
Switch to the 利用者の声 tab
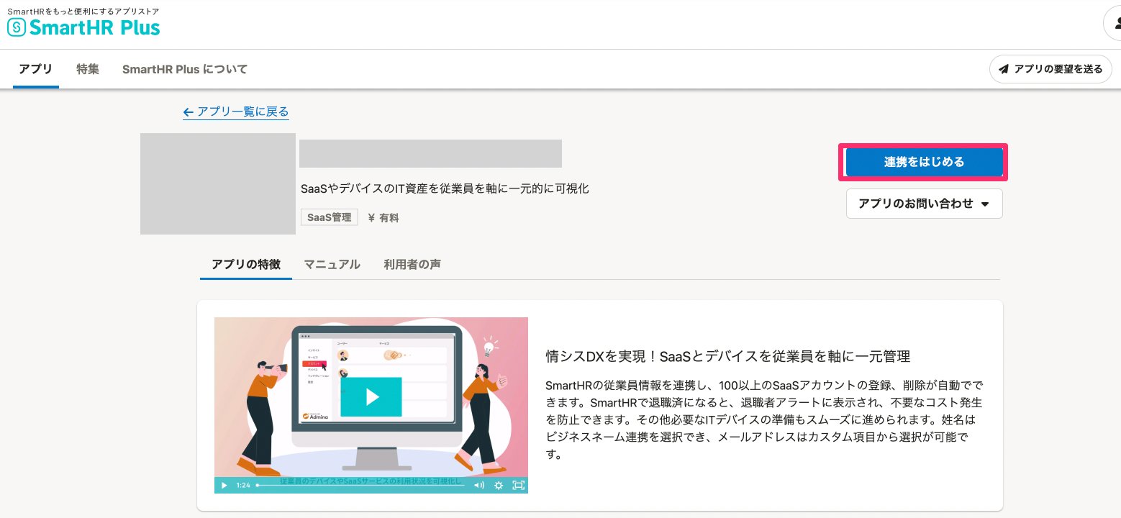click(412, 264)
